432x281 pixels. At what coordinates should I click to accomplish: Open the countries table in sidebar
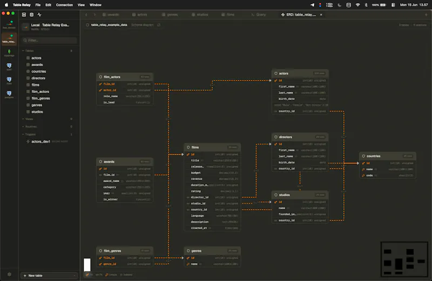click(x=38, y=71)
